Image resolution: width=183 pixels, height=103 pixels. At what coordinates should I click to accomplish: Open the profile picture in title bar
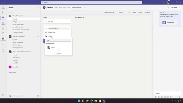pos(168,2)
